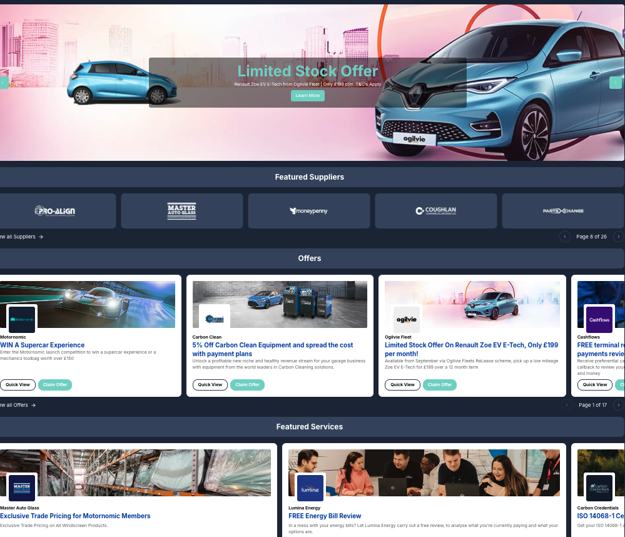
Task: Click the Featured Services heading
Action: click(x=309, y=427)
